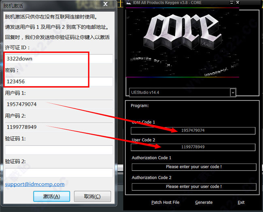Close the IDM Keygen window
Image resolution: width=263 pixels, height=212 pixels.
click(x=238, y=2)
